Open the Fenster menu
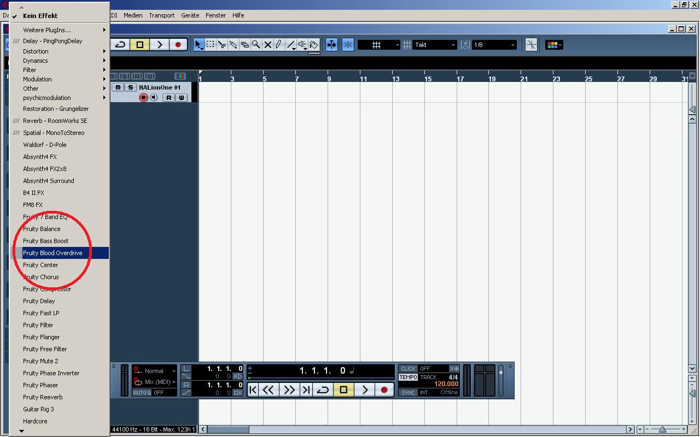Viewport: 700px width, 437px height. [x=216, y=15]
